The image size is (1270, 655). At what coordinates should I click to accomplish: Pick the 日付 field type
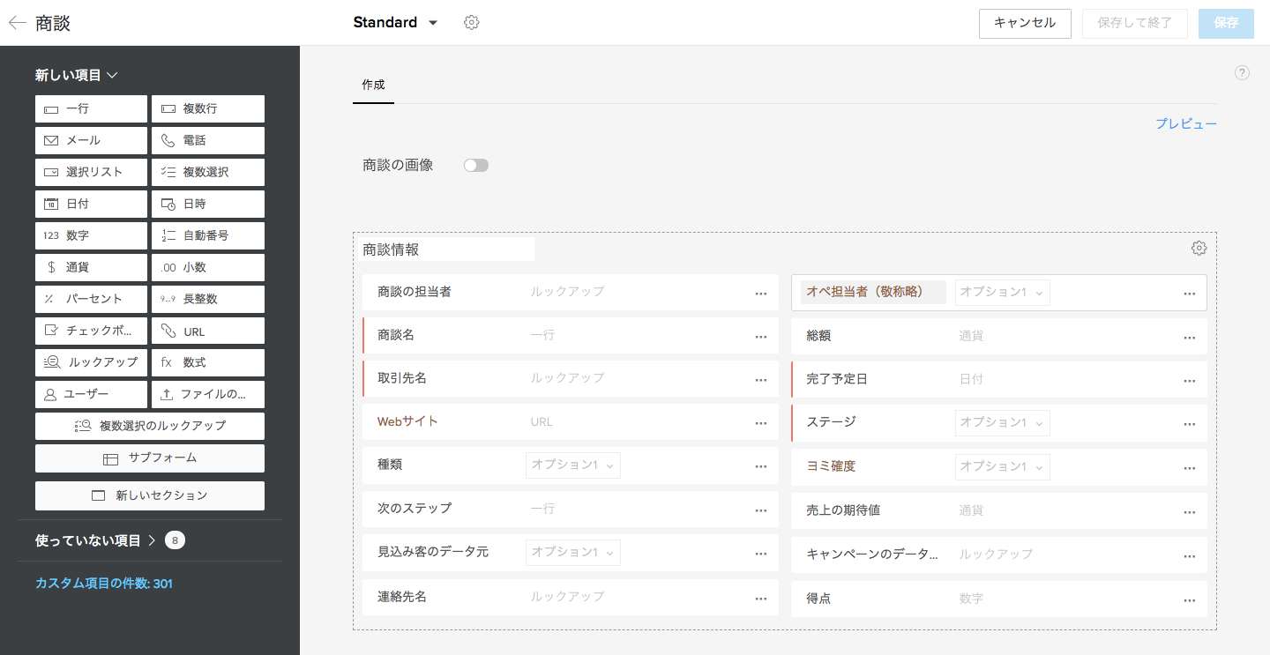[92, 205]
